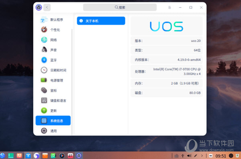Click the volume speaker tray icon

point(189,156)
